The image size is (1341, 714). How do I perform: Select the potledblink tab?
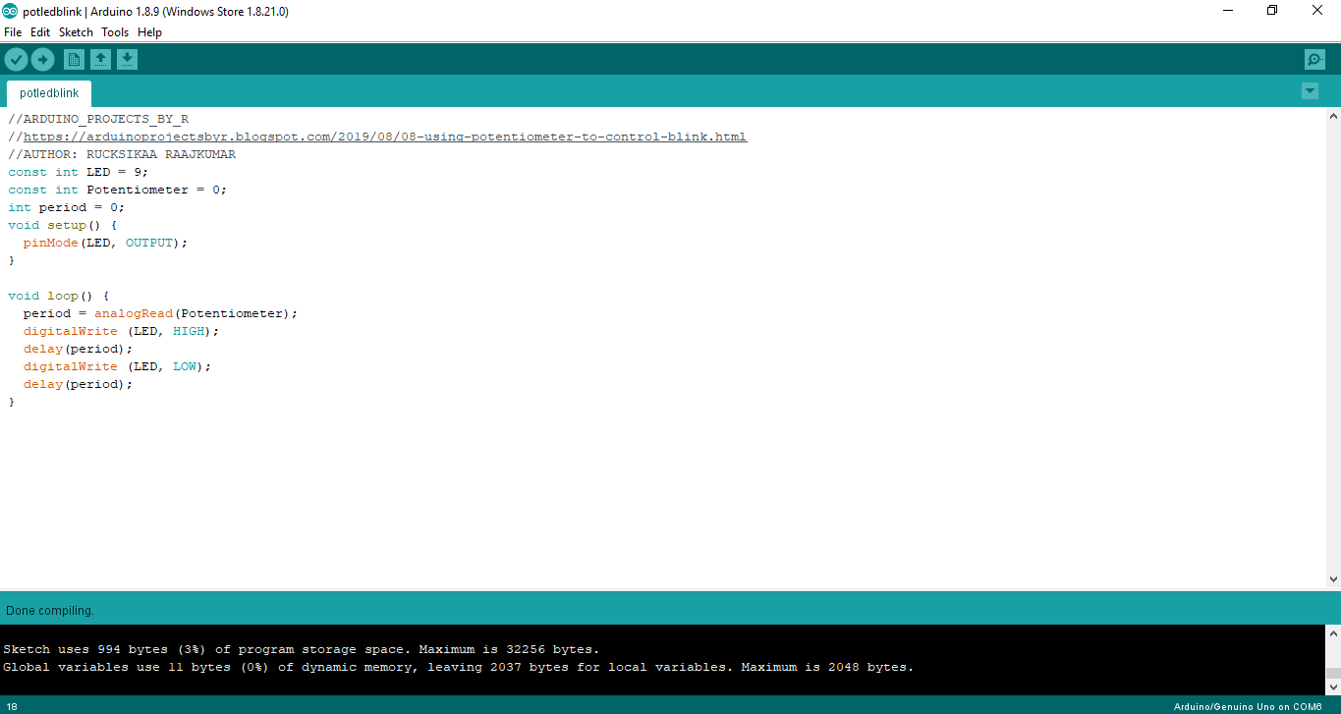click(49, 93)
